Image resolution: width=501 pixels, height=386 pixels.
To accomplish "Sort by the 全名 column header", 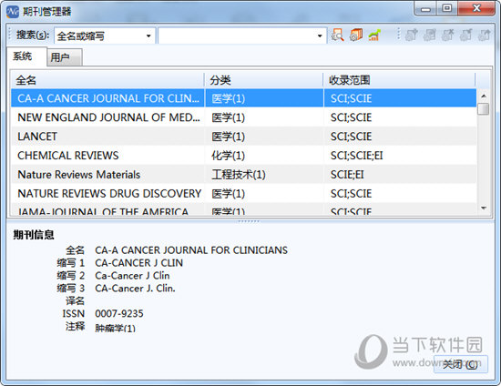I will 108,80.
